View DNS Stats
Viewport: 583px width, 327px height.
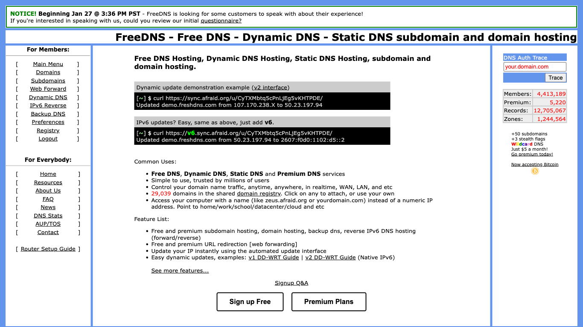[48, 216]
